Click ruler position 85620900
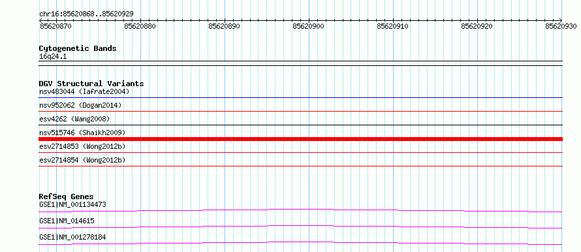The image size is (581, 252). (x=308, y=27)
